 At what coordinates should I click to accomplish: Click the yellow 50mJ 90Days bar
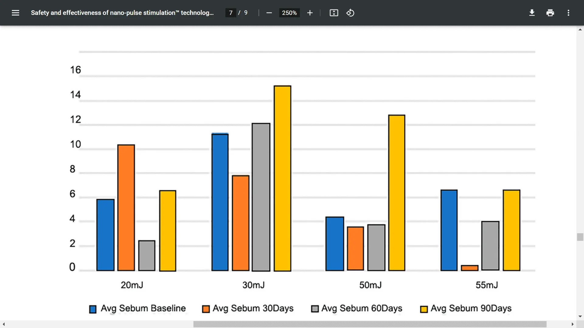point(397,193)
